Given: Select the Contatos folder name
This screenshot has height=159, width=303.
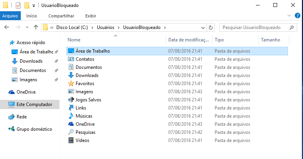Looking at the screenshot, I should pyautogui.click(x=85, y=59).
